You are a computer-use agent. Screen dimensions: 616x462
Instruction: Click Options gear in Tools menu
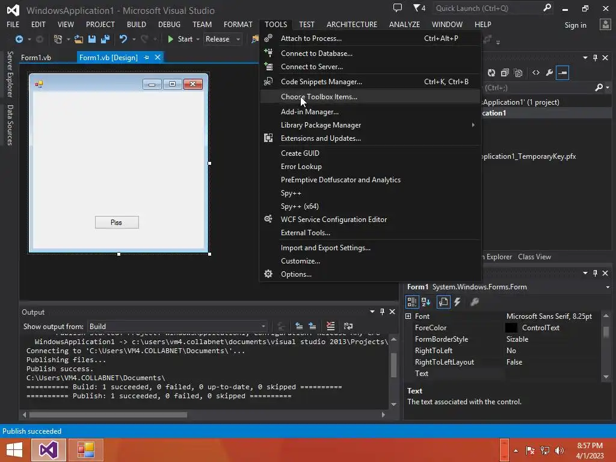[268, 274]
